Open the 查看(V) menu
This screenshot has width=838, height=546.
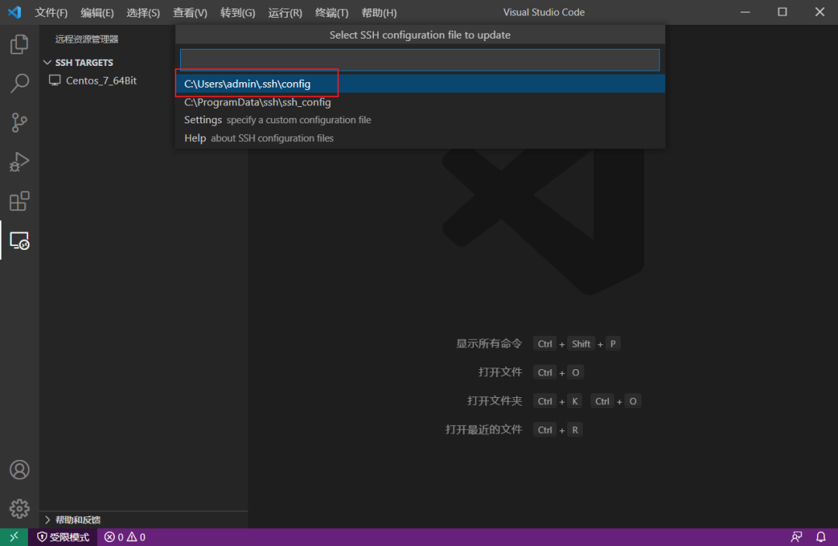190,12
